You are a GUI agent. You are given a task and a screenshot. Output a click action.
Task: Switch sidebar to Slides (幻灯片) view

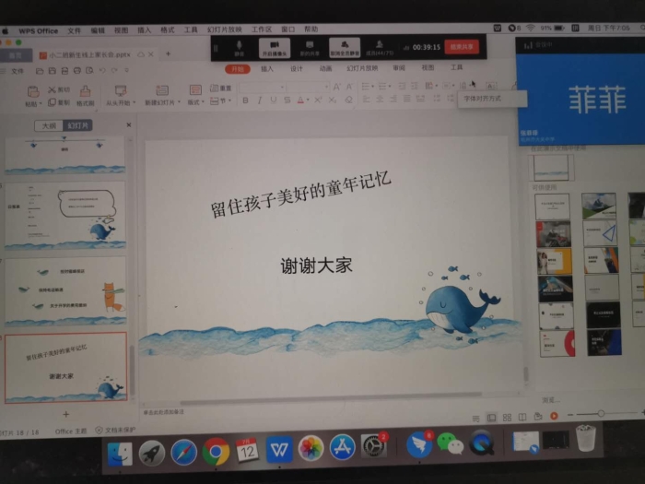point(77,125)
